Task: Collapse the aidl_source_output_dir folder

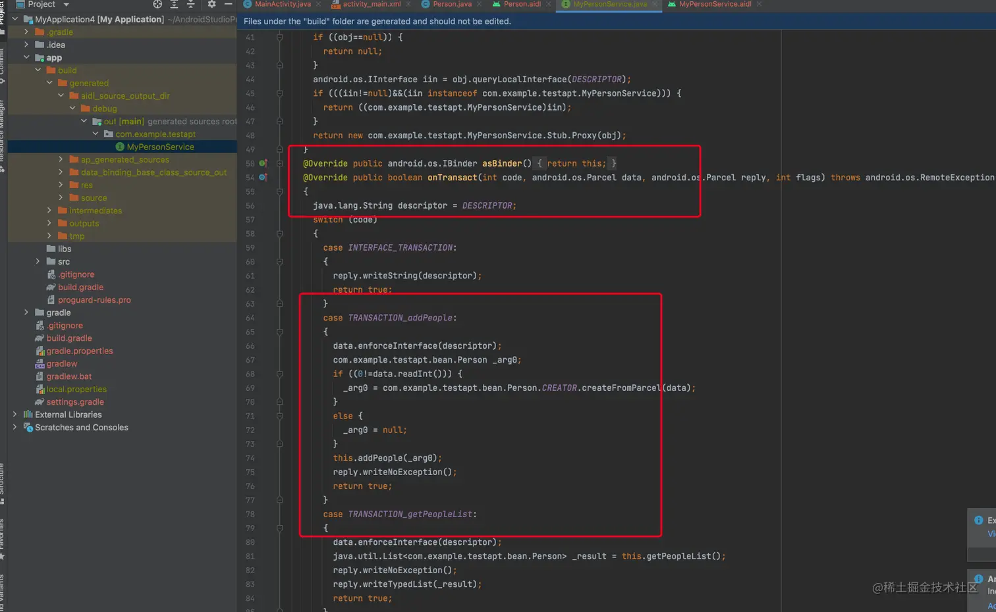Action: (61, 95)
